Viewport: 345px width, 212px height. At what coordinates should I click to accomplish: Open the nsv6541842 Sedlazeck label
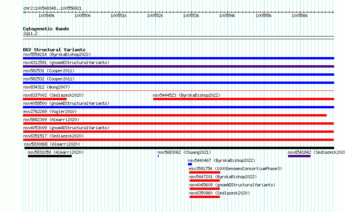coord(316,152)
